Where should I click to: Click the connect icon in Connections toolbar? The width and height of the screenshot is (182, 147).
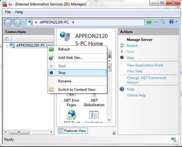click(x=6, y=39)
